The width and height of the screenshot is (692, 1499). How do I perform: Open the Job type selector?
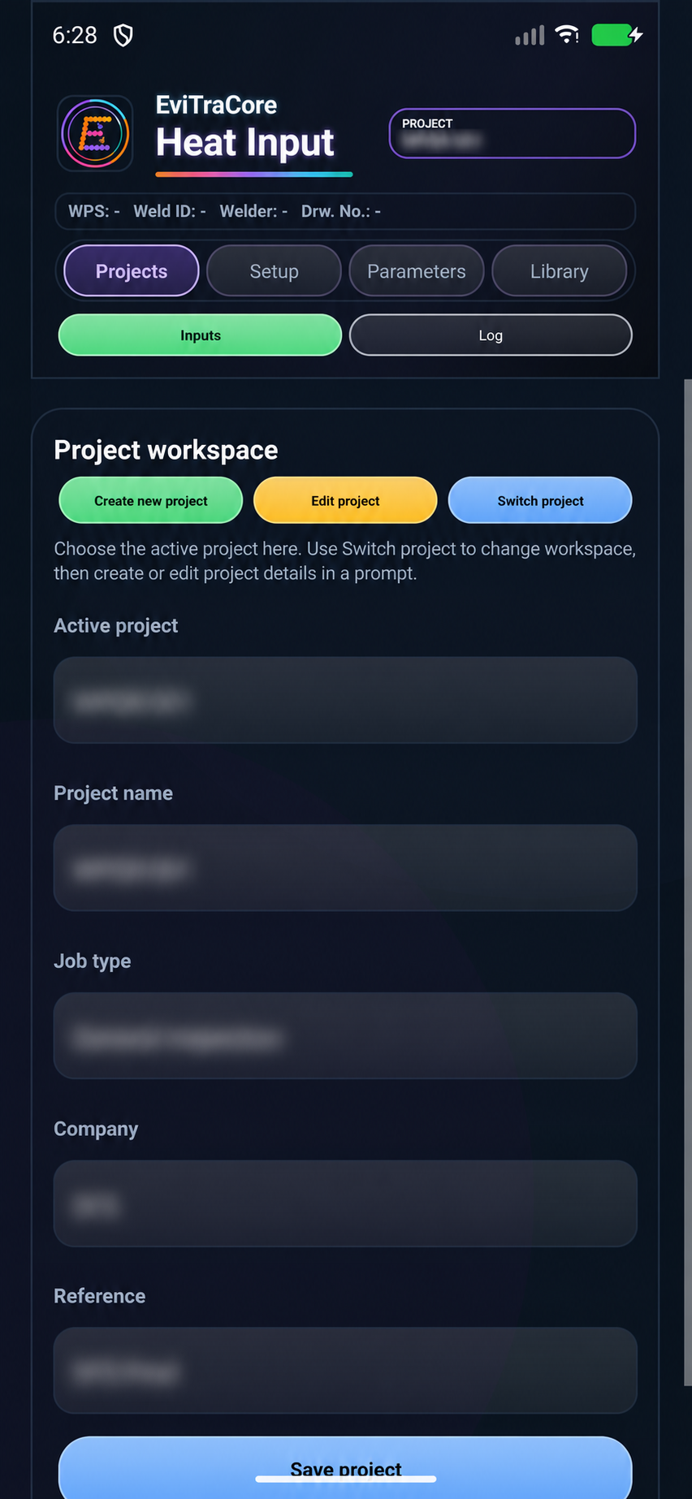345,1035
